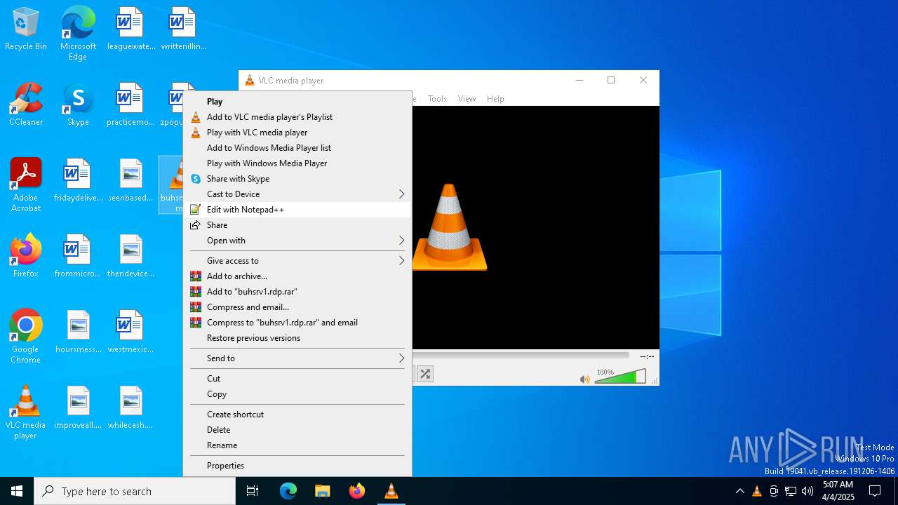The height and width of the screenshot is (505, 898).
Task: Select Add to archive...
Action: coord(297,276)
